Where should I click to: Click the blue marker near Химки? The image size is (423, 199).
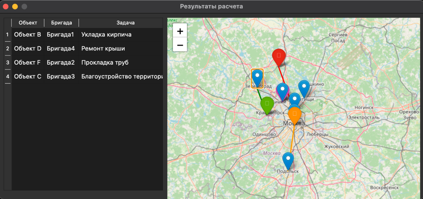coord(283,91)
